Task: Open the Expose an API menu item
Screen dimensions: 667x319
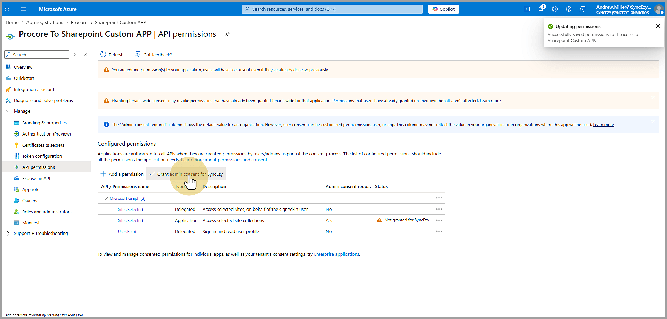Action: coord(36,179)
